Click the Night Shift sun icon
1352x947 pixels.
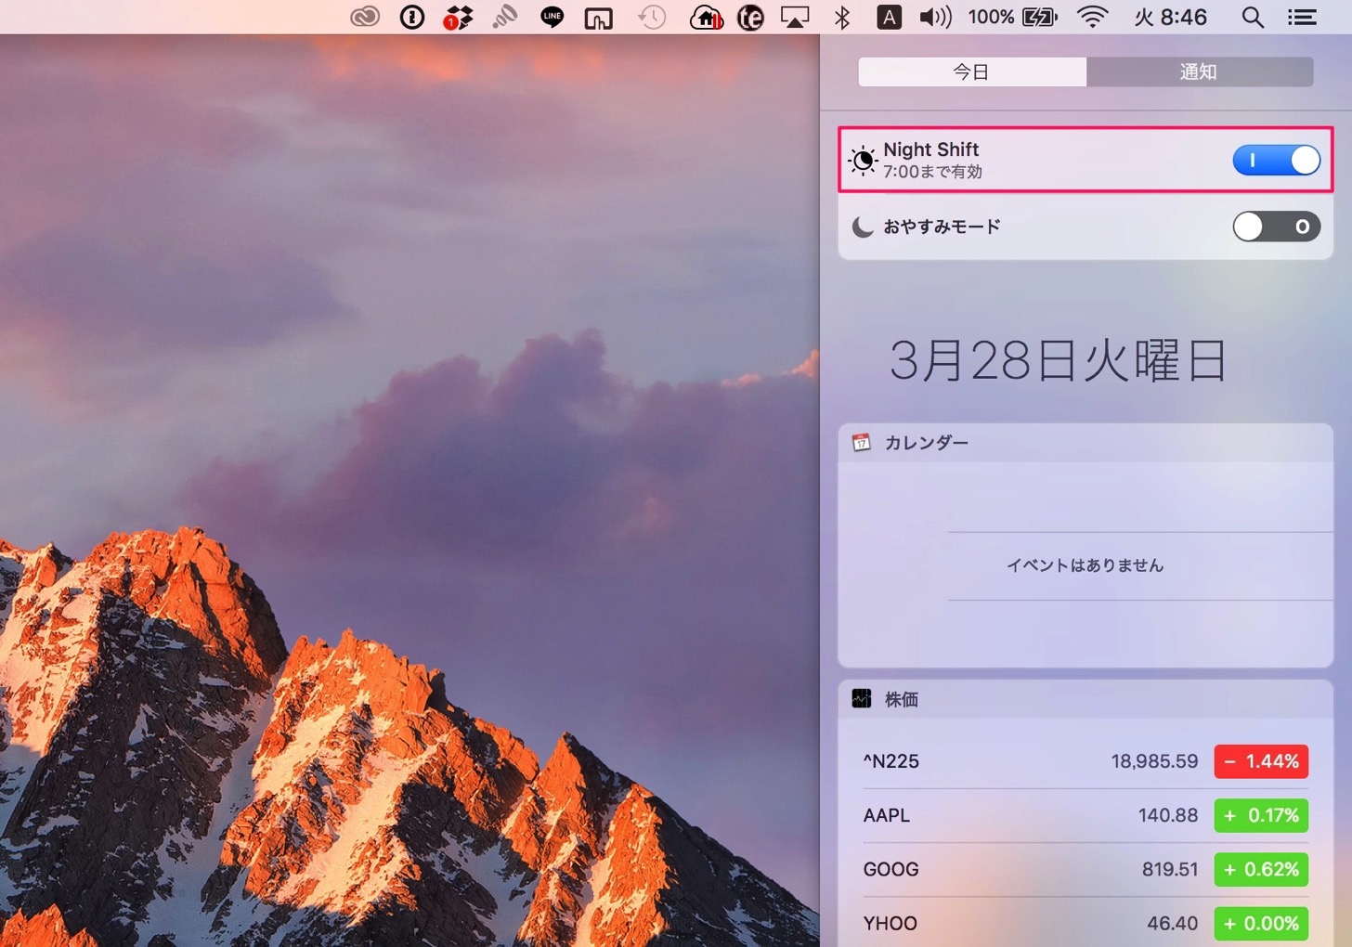tap(863, 160)
